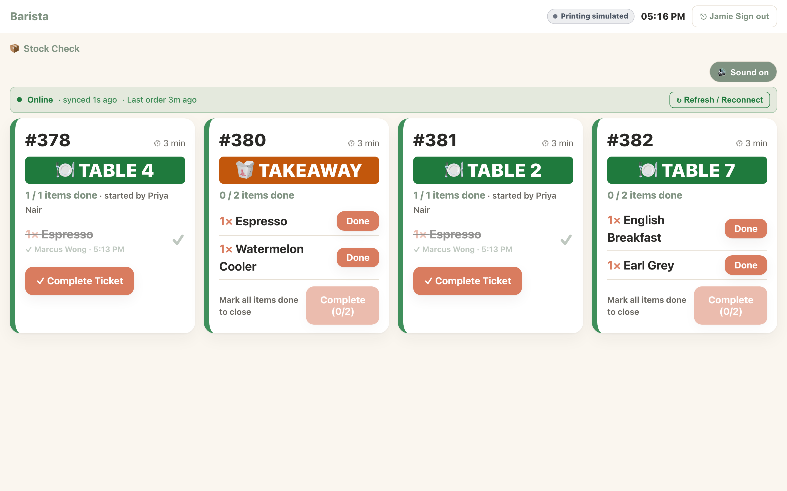Viewport: 787px width, 491px height.
Task: Click the checkmark on ticket #381 Espresso
Action: [x=566, y=240]
